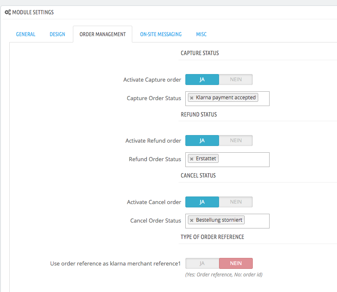The image size is (337, 292).
Task: Switch to the General tab
Action: (x=26, y=34)
